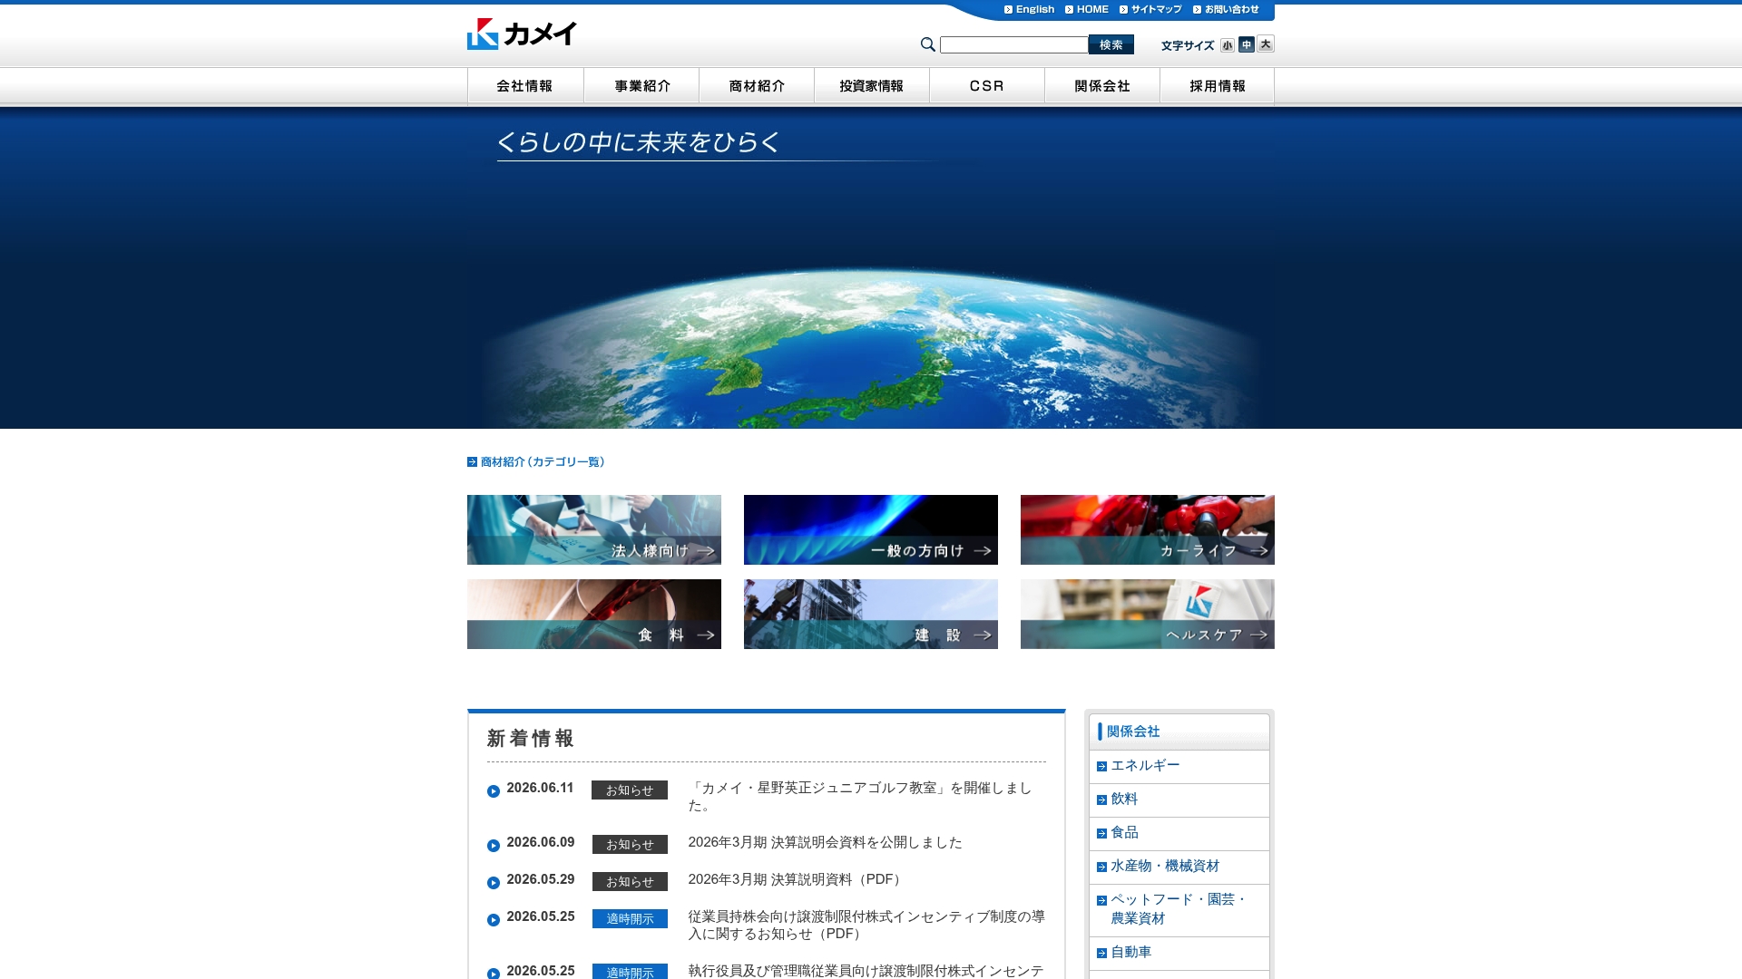Open 執行役員及び管理職従業員向け news item
Image resolution: width=1742 pixels, height=979 pixels.
click(x=866, y=971)
